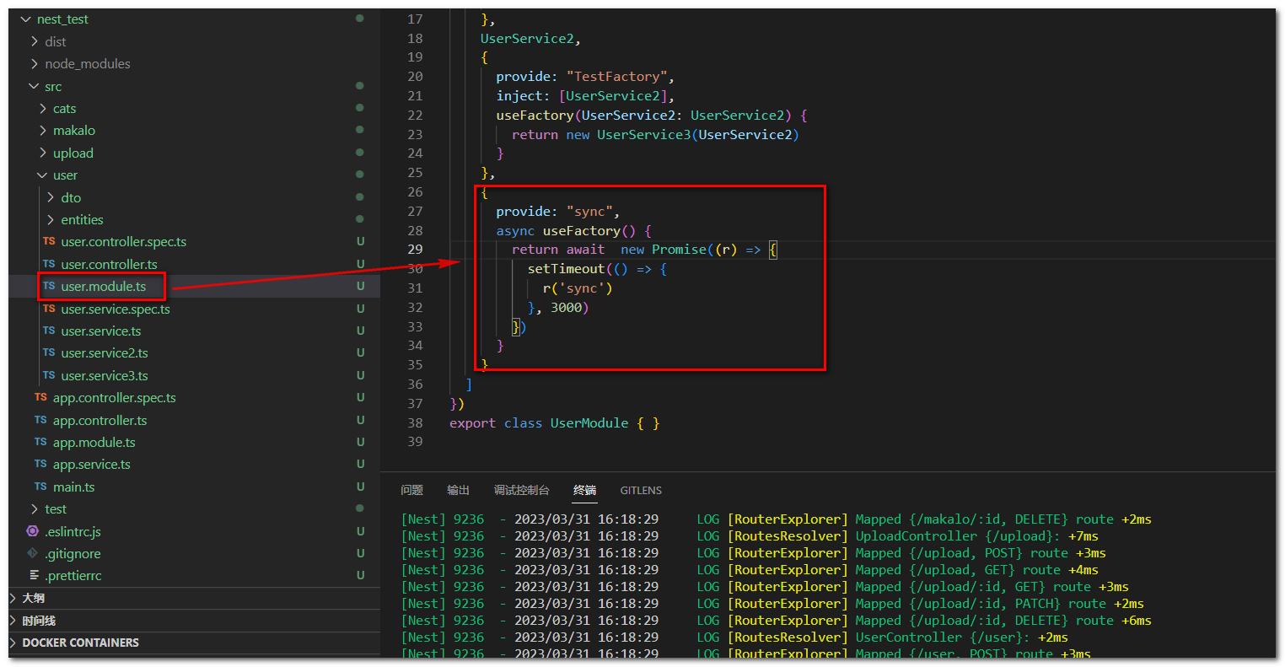Switch to the 调试控制台 debug console tab
This screenshot has height=667, width=1285.
(x=521, y=490)
